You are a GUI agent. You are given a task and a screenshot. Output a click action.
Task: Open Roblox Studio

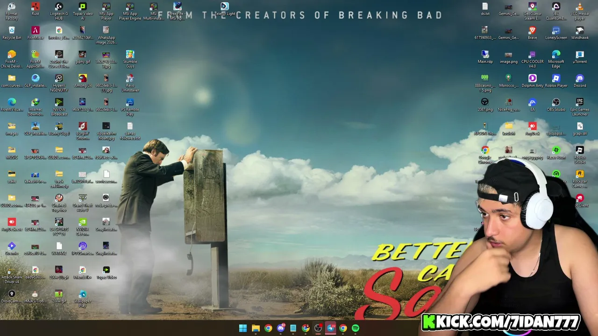580,155
